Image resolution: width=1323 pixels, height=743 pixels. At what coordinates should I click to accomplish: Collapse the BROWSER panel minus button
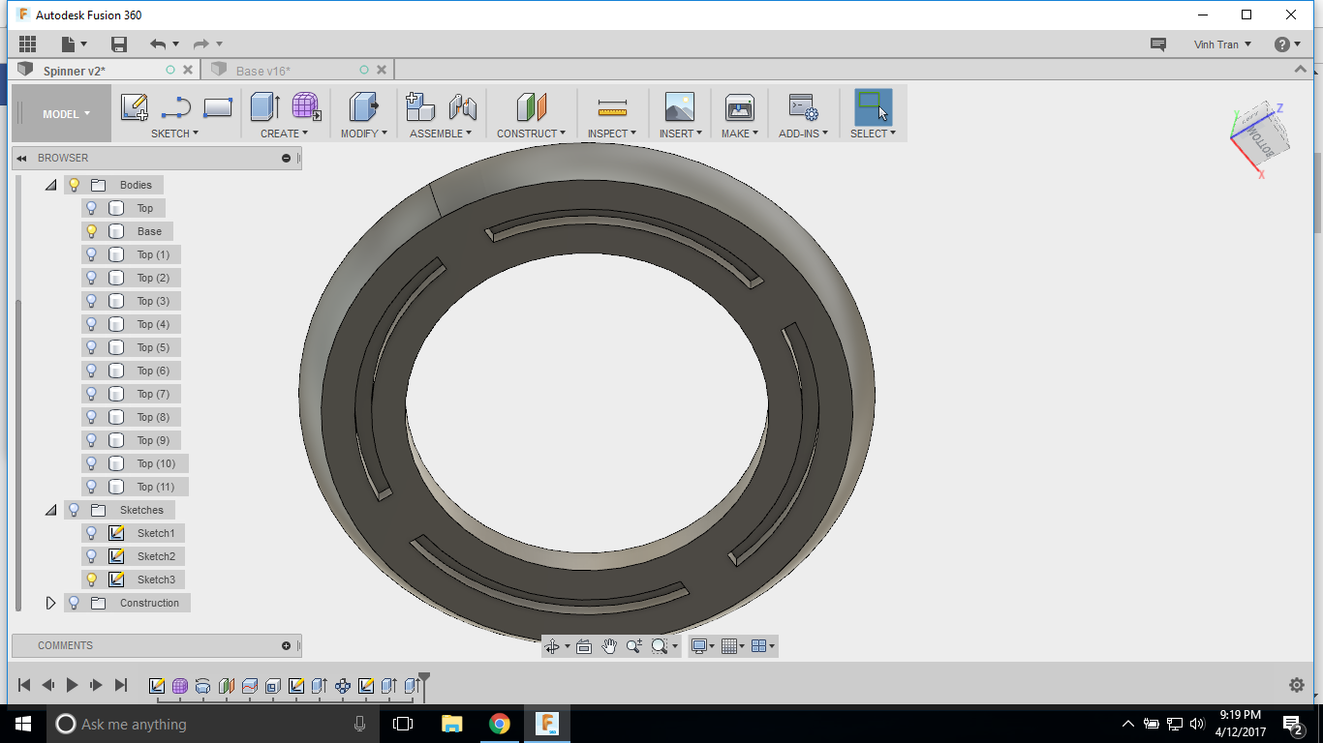tap(287, 158)
